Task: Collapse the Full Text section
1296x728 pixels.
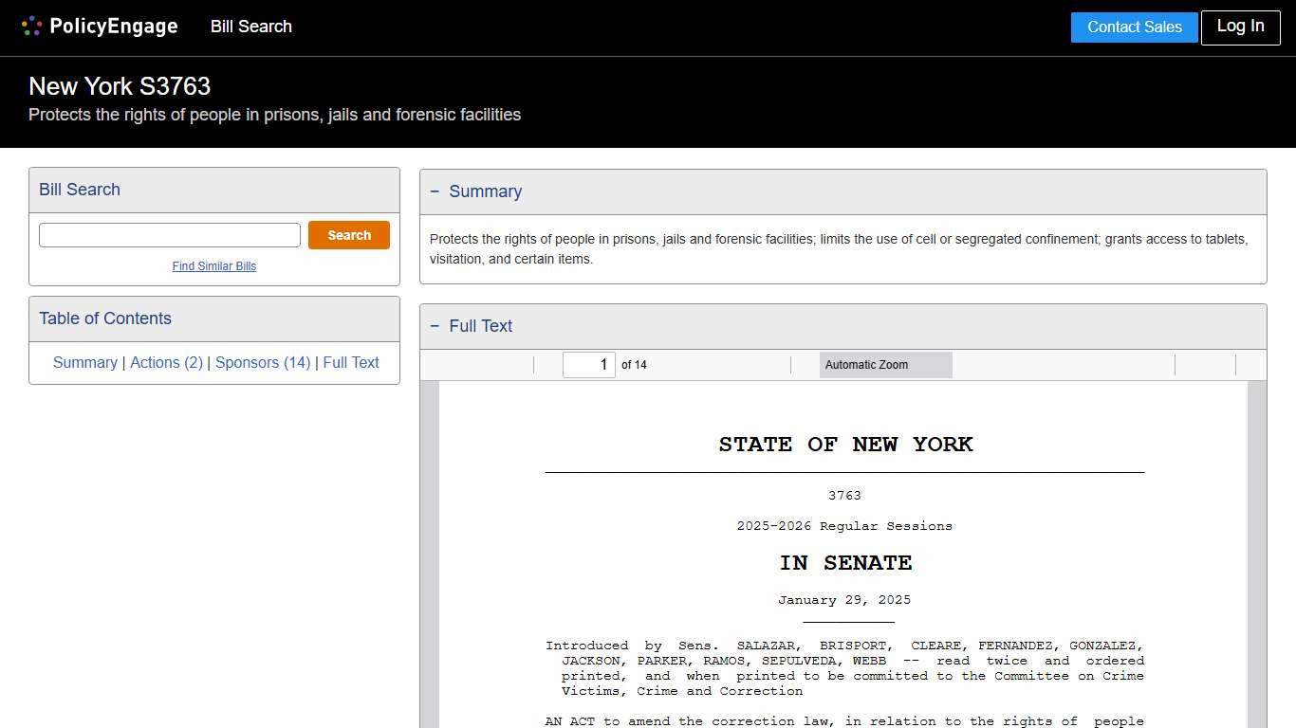Action: pos(435,326)
